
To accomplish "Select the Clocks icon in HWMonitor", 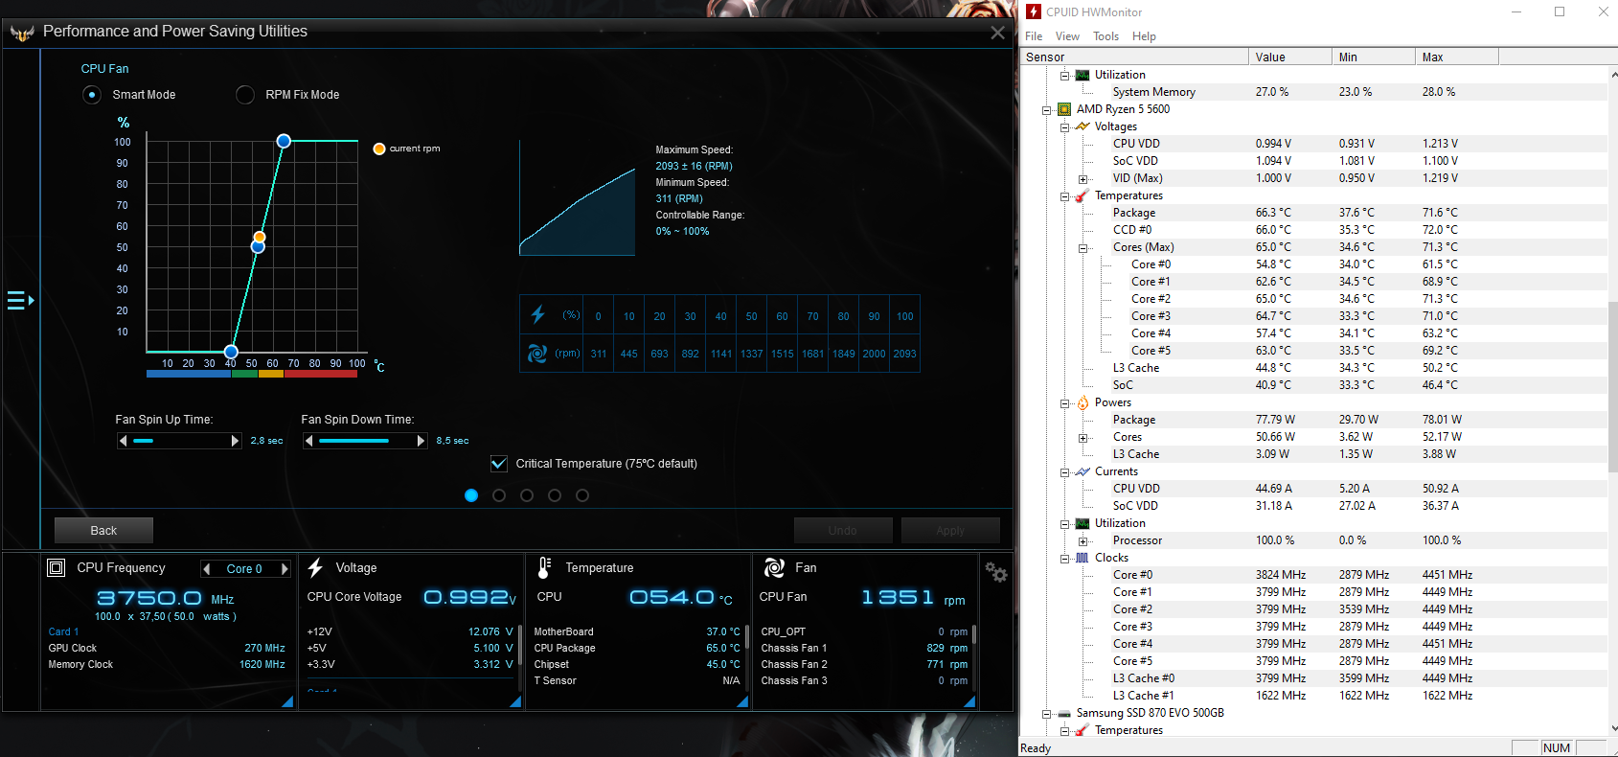I will [x=1082, y=558].
